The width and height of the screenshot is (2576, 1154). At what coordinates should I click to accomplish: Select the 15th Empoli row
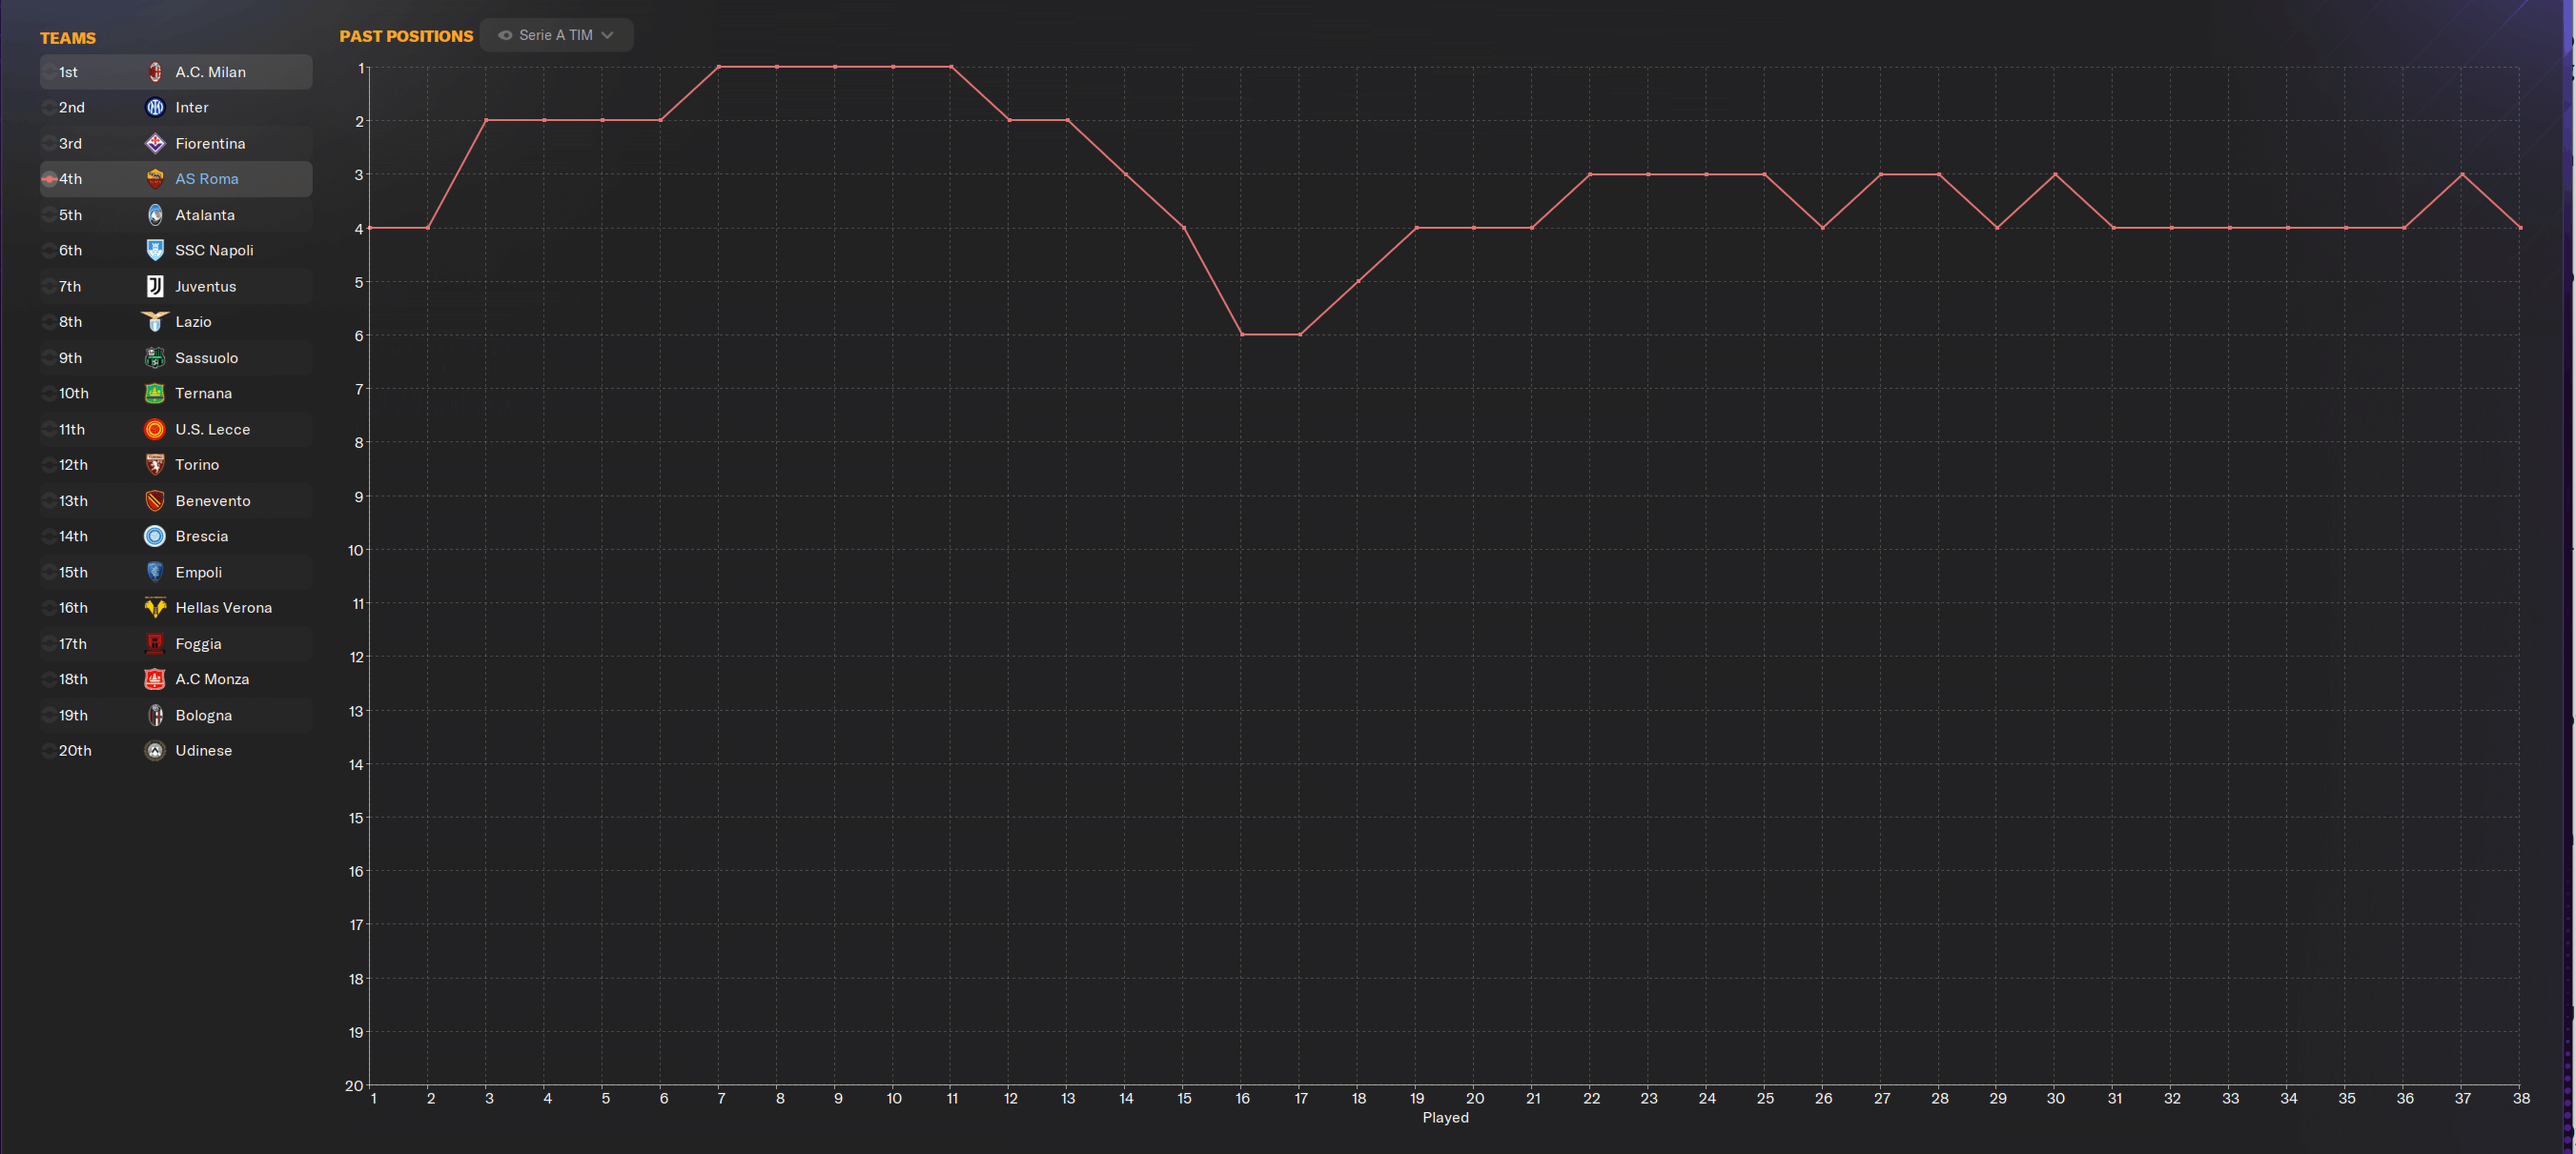(x=176, y=572)
